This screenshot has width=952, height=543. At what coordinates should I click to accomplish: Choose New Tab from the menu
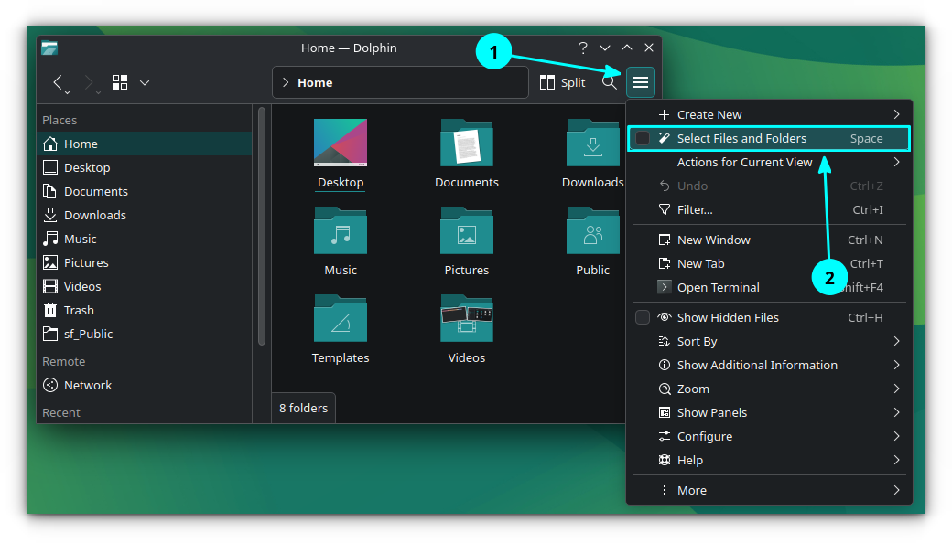click(700, 263)
